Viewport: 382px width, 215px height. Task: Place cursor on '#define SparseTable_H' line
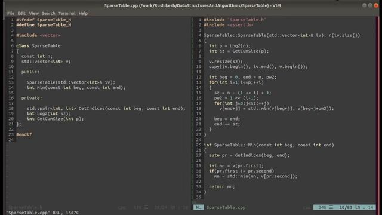click(44, 25)
